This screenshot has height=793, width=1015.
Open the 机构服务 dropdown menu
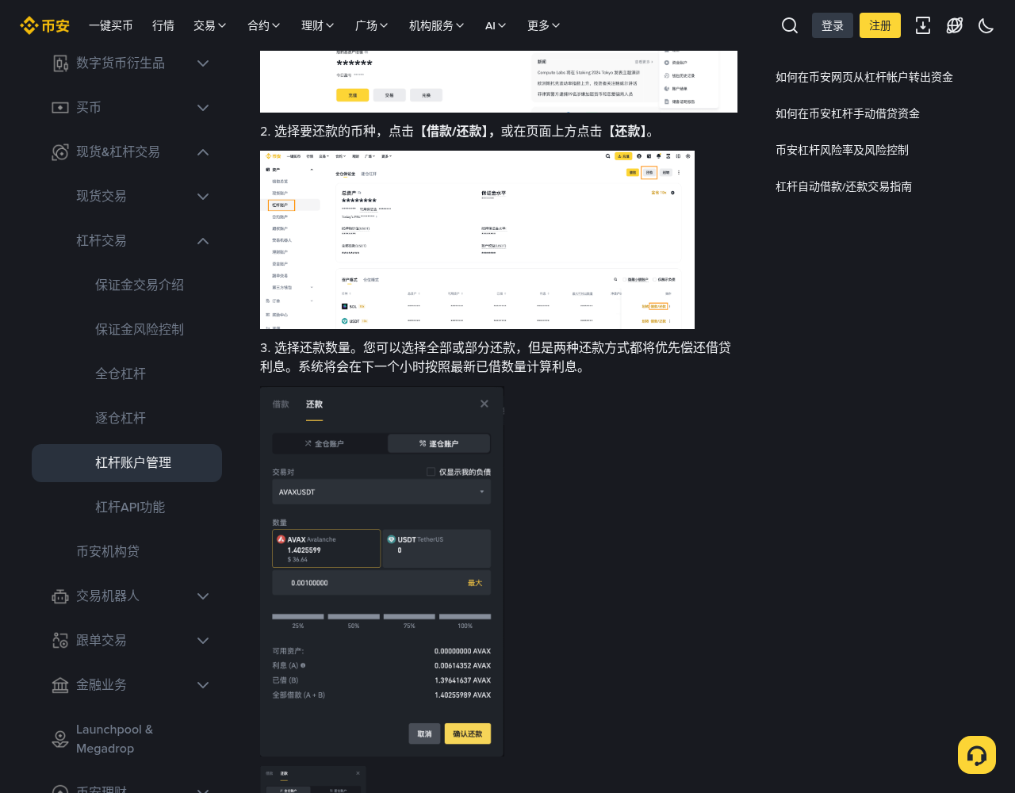pos(437,25)
